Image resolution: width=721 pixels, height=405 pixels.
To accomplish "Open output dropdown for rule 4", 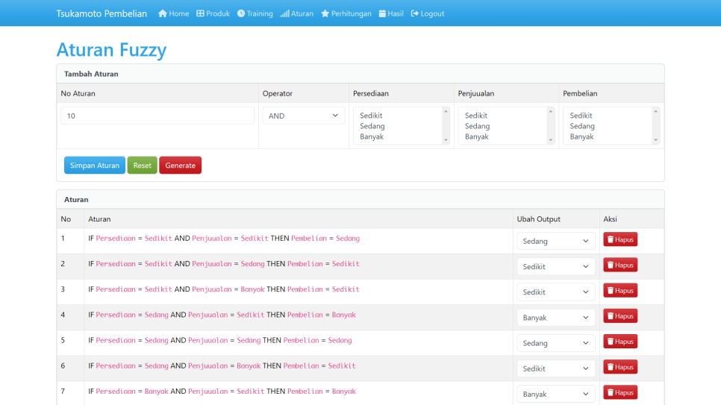I will pyautogui.click(x=556, y=318).
